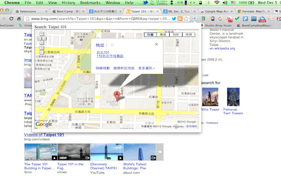Click 路線規劃 directions link
281x176 pixels.
point(103,68)
